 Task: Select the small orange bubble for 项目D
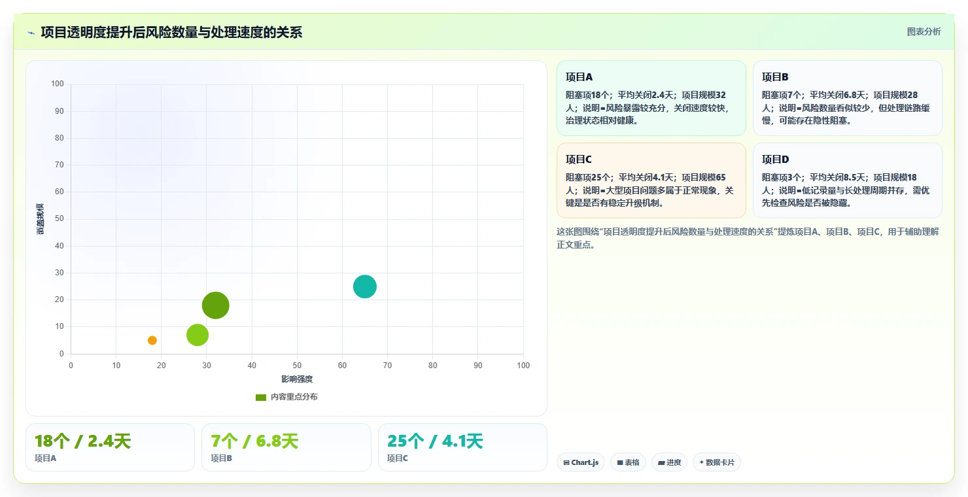[x=152, y=340]
